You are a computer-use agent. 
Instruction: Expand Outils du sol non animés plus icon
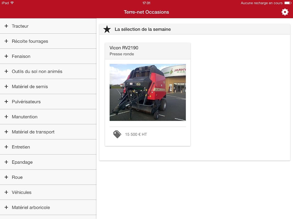click(x=6, y=71)
